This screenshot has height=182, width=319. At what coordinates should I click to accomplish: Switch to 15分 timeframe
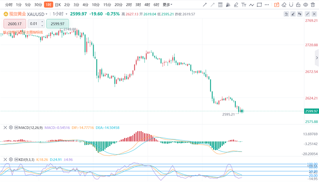107,5
